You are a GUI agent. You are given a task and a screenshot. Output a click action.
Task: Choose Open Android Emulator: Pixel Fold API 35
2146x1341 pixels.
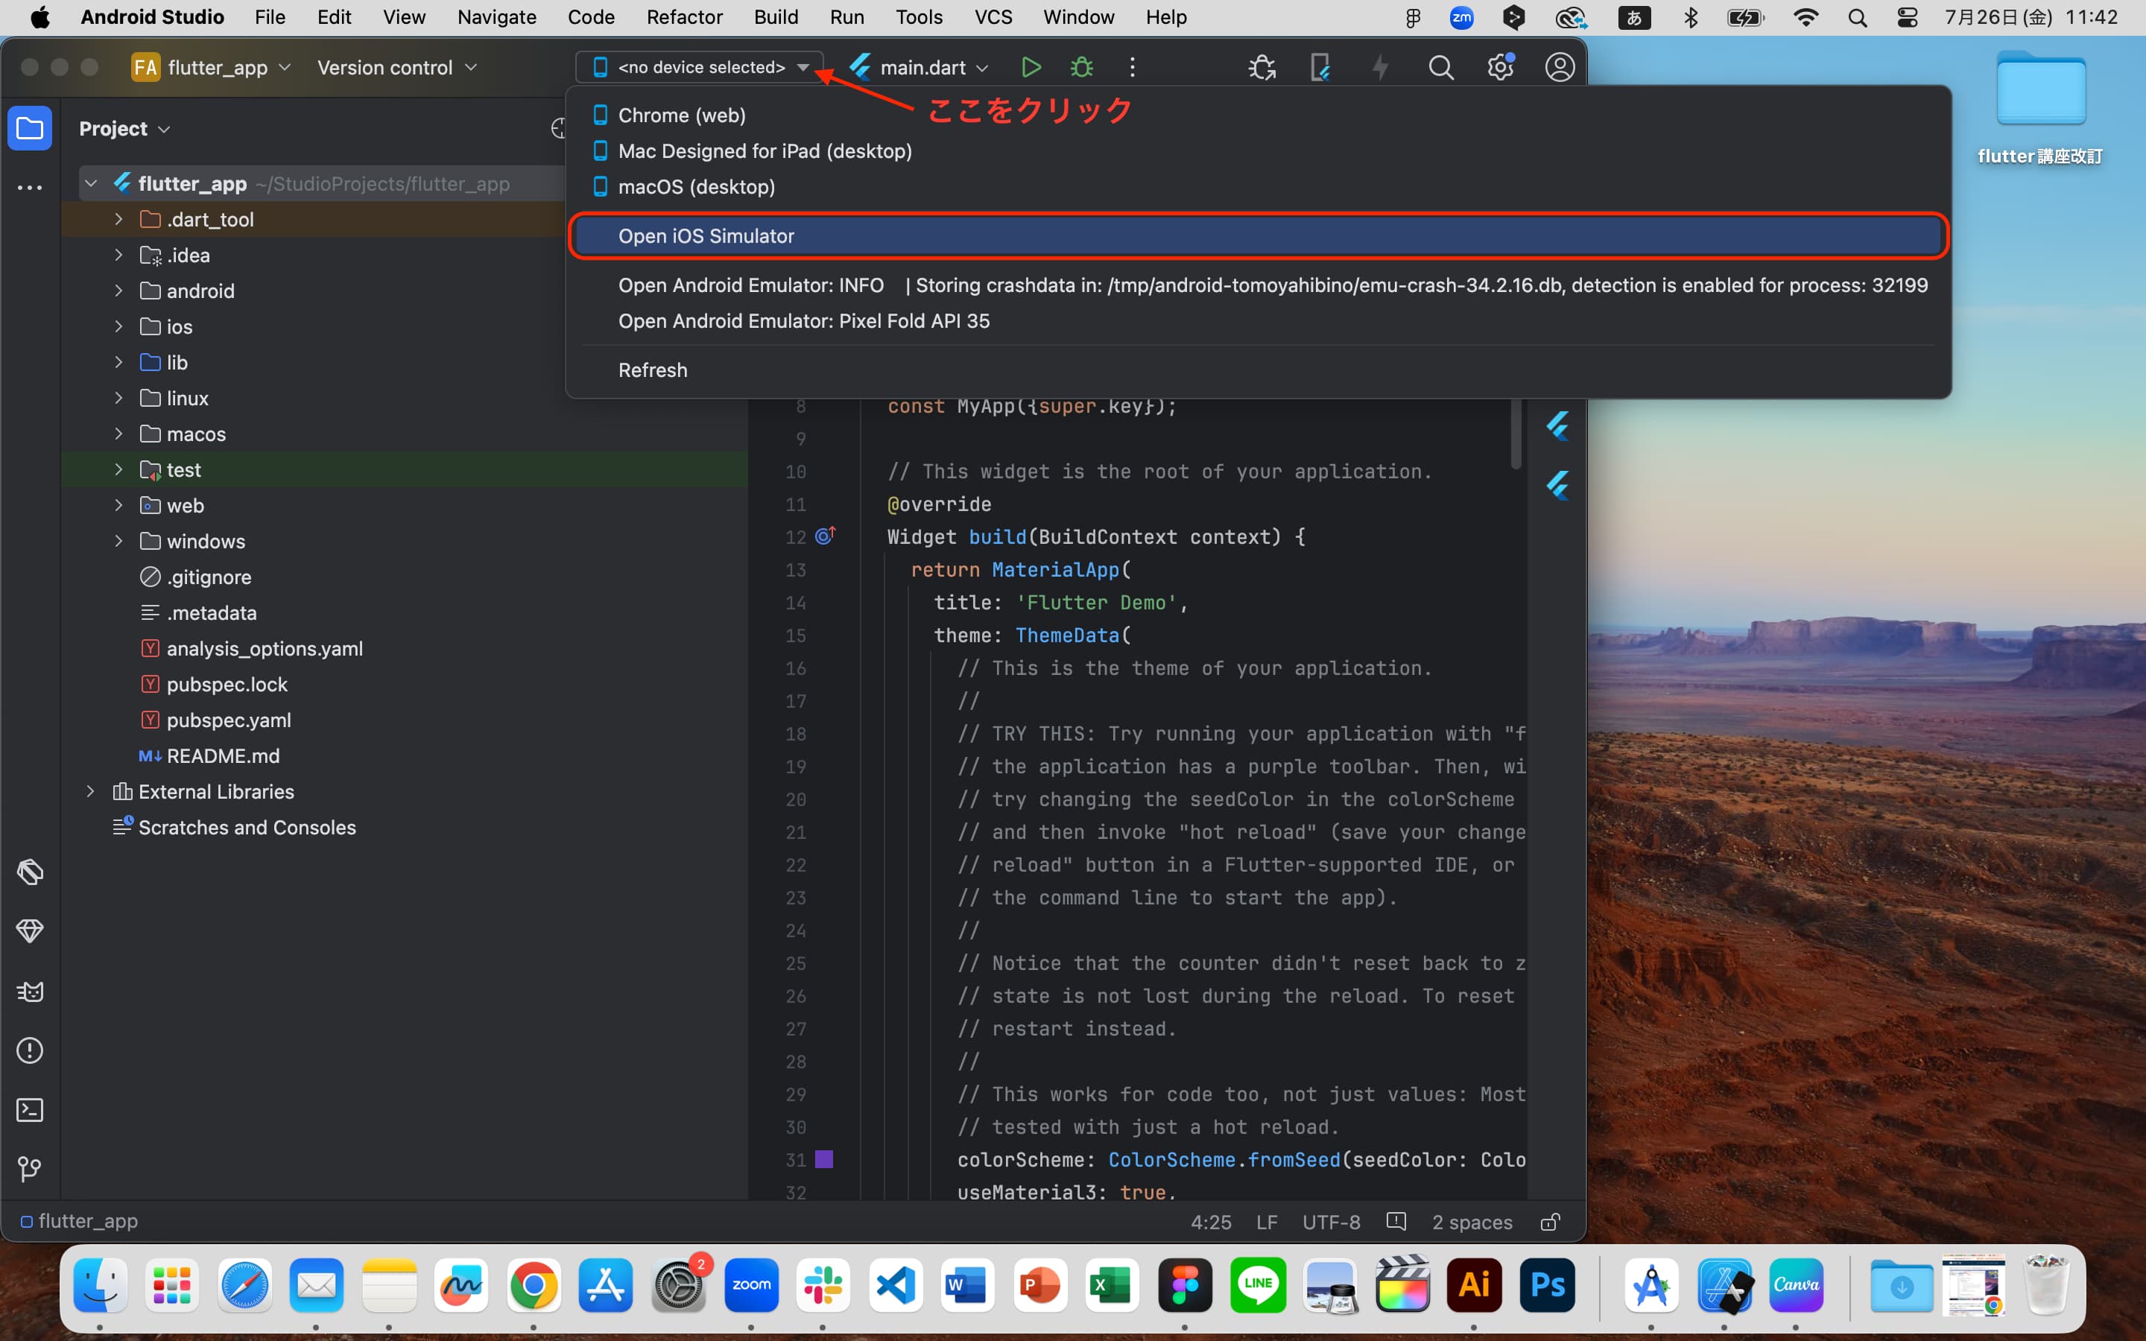click(x=1259, y=321)
